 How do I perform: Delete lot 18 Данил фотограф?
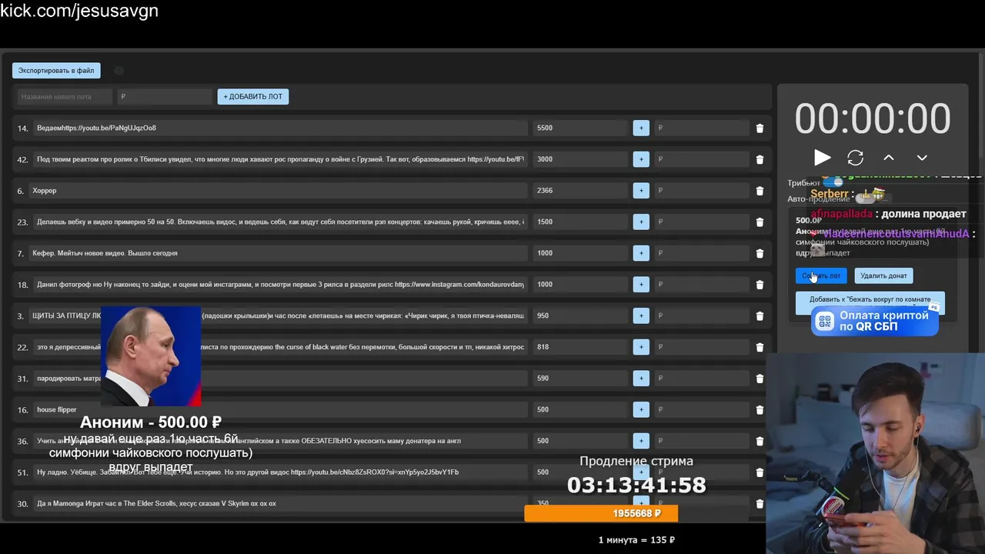tap(760, 285)
